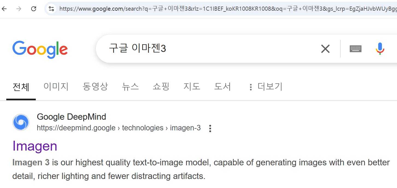
Task: Reload the current page
Action: (34, 9)
